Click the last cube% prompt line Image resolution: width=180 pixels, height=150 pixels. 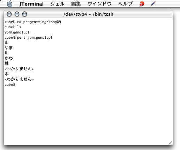(x=10, y=84)
